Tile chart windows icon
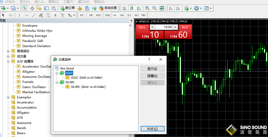This screenshot has height=137, width=268. point(162,8)
